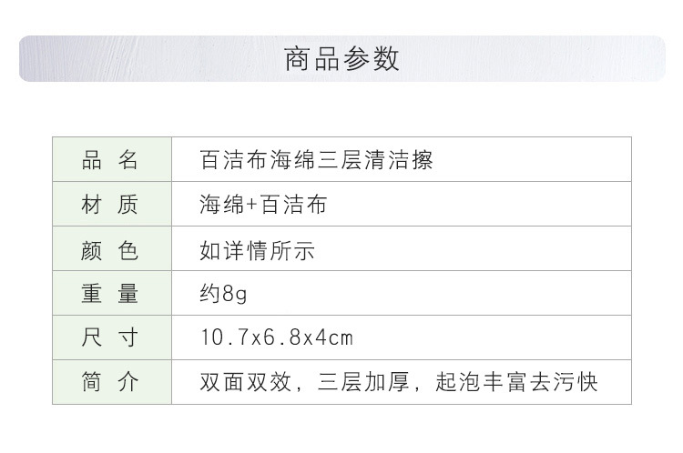The width and height of the screenshot is (683, 453).
Task: Select the 重量 label cell
Action: tap(111, 294)
